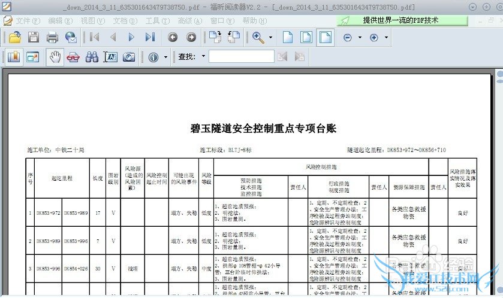
Task: Select the zoom magnifier tool
Action: point(258,38)
